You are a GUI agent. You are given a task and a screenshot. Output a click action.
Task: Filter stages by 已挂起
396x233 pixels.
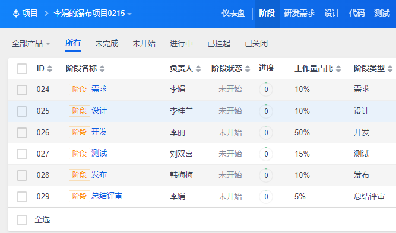(x=219, y=43)
